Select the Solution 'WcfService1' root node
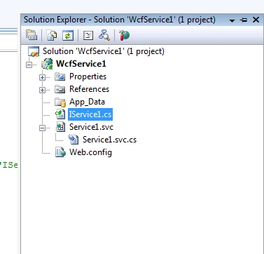Image resolution: width=264 pixels, height=254 pixels. (x=104, y=51)
